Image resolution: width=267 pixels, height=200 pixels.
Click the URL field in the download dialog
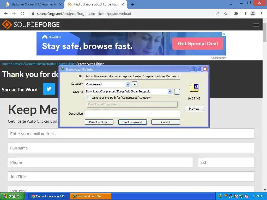tap(132, 77)
